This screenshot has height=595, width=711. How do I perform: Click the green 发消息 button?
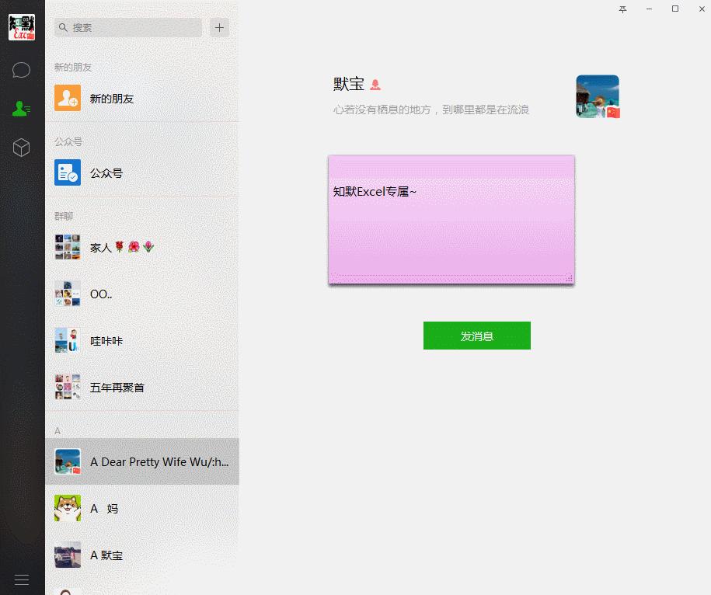(x=476, y=335)
